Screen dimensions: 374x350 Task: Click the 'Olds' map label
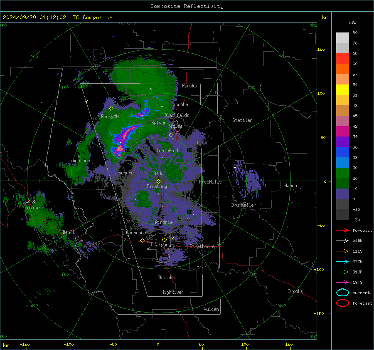pyautogui.click(x=158, y=174)
